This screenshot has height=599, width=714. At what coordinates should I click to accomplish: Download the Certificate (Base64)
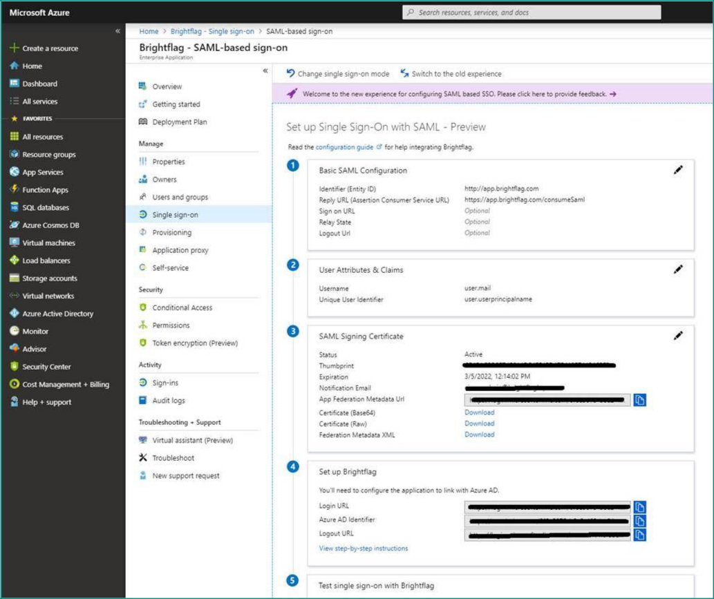click(479, 412)
